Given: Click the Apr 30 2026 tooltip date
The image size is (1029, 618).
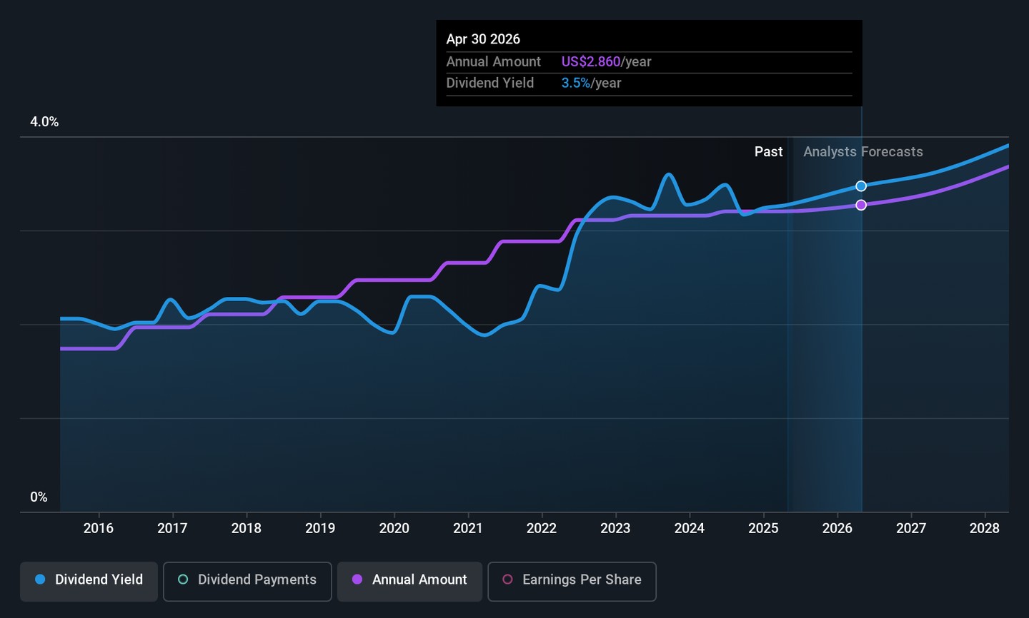Looking at the screenshot, I should [x=483, y=39].
